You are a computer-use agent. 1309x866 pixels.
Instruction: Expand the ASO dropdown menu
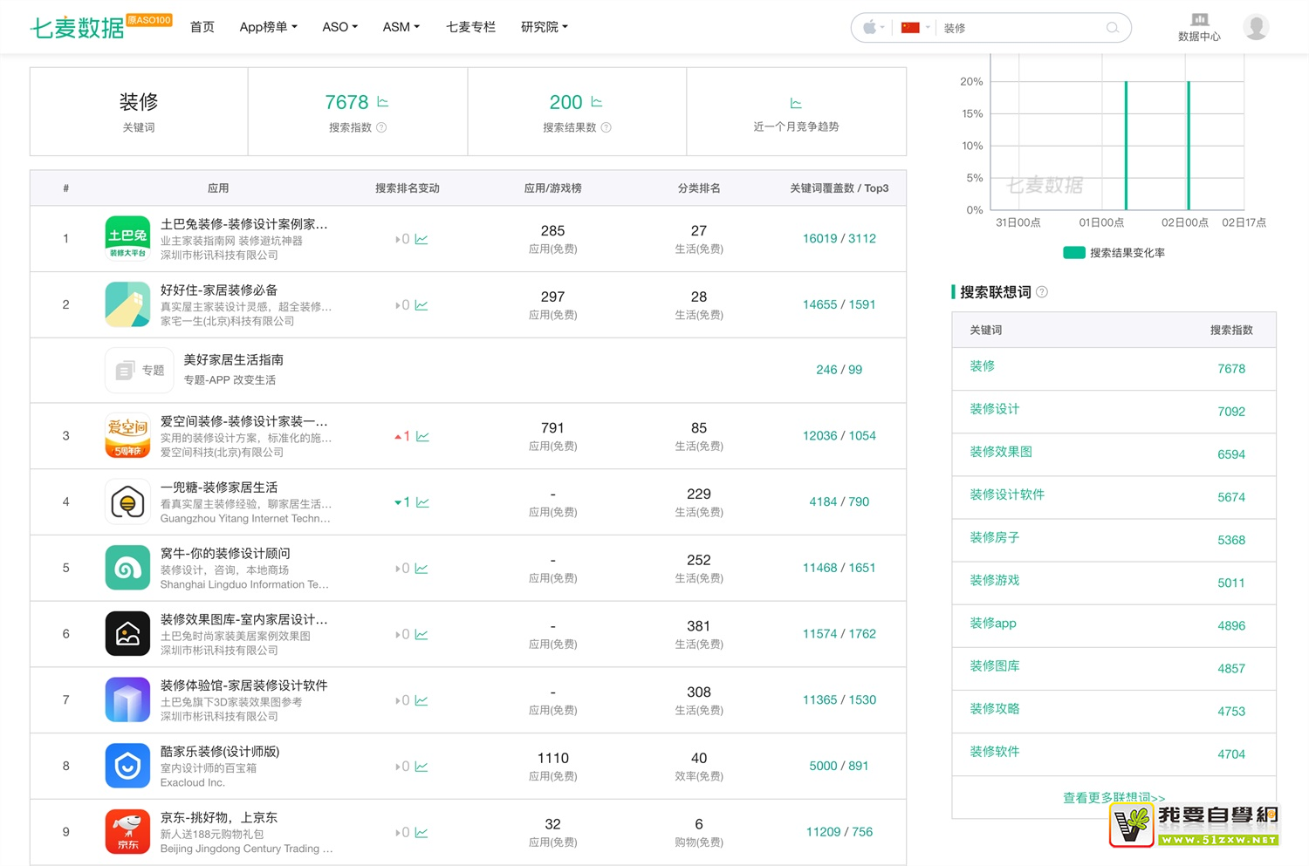coord(339,27)
